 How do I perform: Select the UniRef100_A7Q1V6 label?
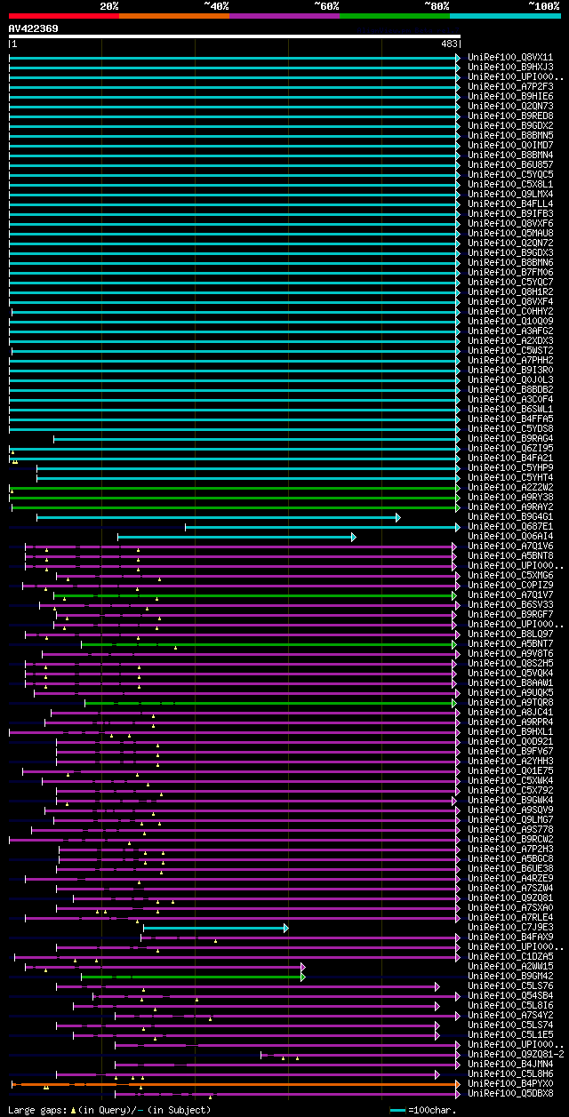[510, 546]
